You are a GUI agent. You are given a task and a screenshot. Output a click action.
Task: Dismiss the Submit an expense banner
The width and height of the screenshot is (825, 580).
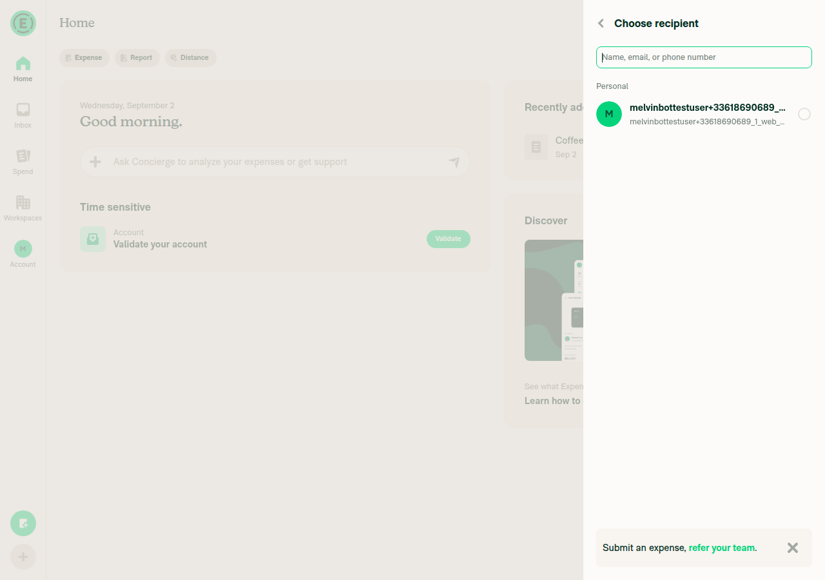[793, 548]
